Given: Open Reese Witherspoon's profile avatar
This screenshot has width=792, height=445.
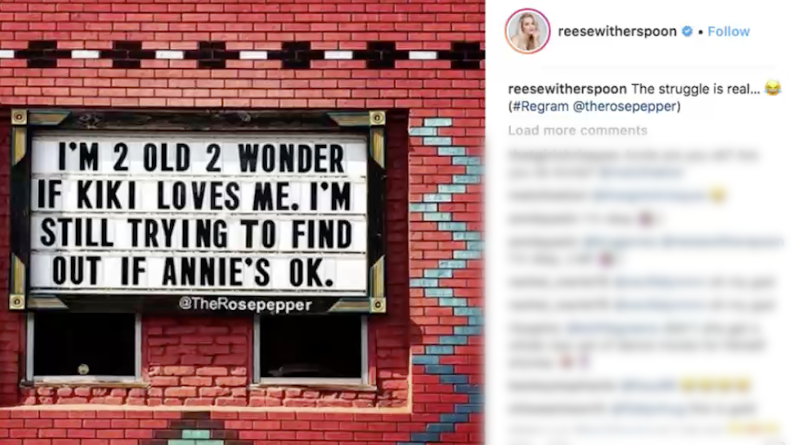Looking at the screenshot, I should click(528, 31).
